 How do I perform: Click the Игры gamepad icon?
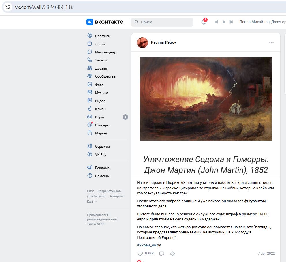coord(90,117)
